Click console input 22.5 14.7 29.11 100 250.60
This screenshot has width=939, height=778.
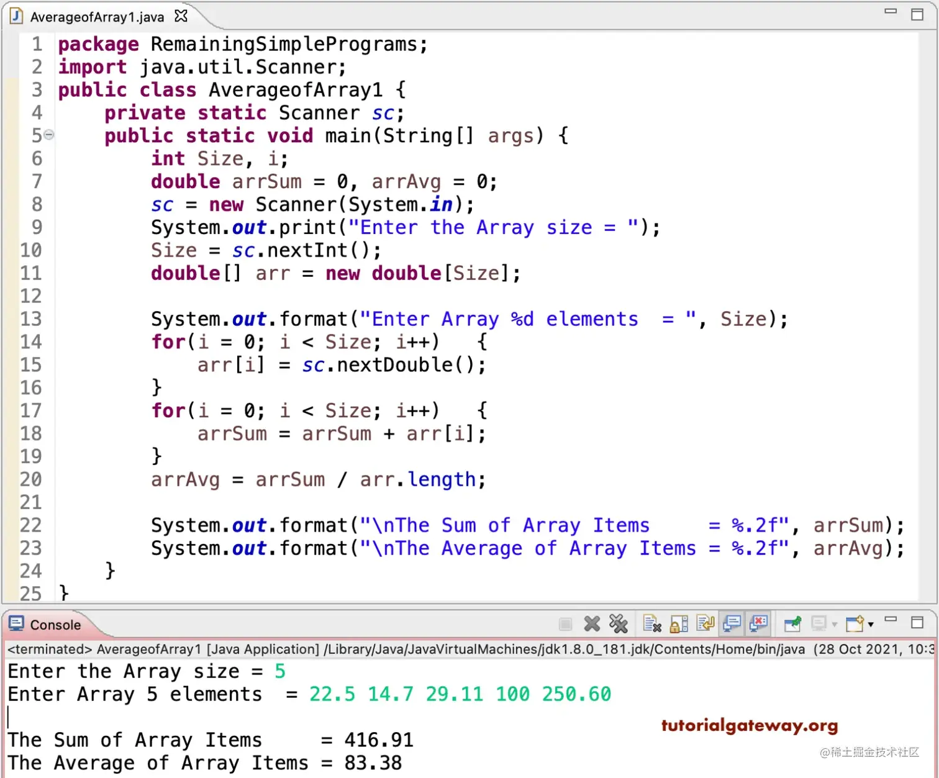pyautogui.click(x=460, y=695)
